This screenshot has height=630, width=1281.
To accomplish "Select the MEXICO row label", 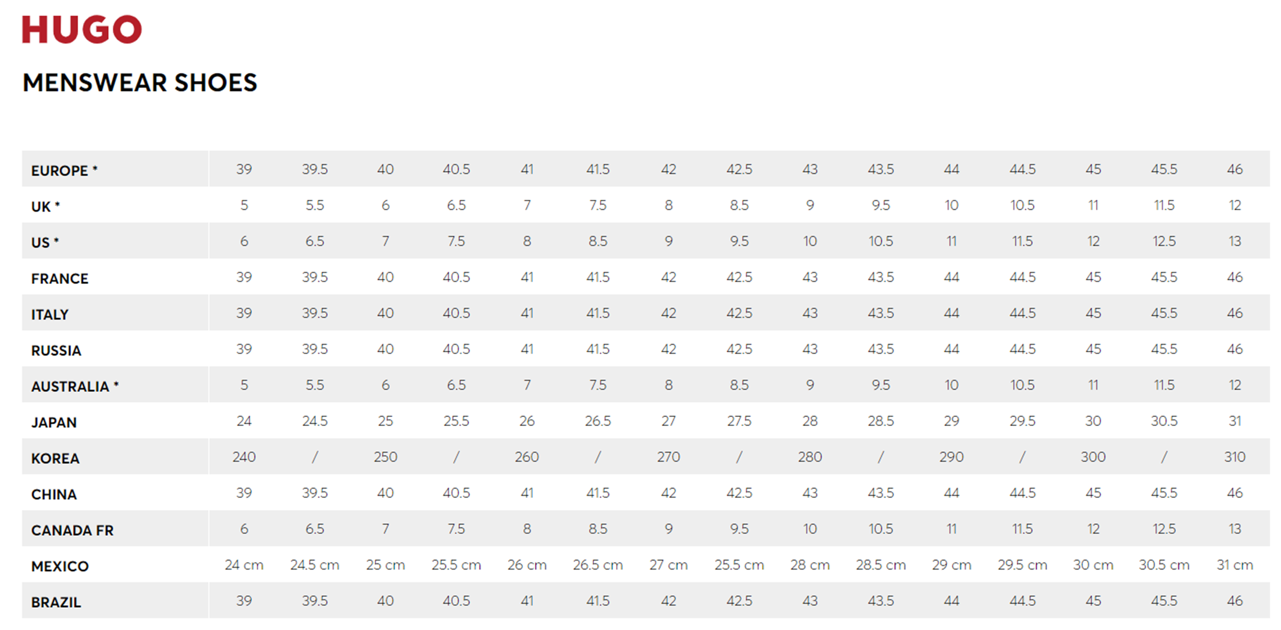I will tap(60, 566).
